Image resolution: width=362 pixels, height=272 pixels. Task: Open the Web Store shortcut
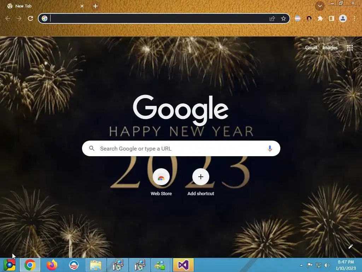[x=161, y=183]
